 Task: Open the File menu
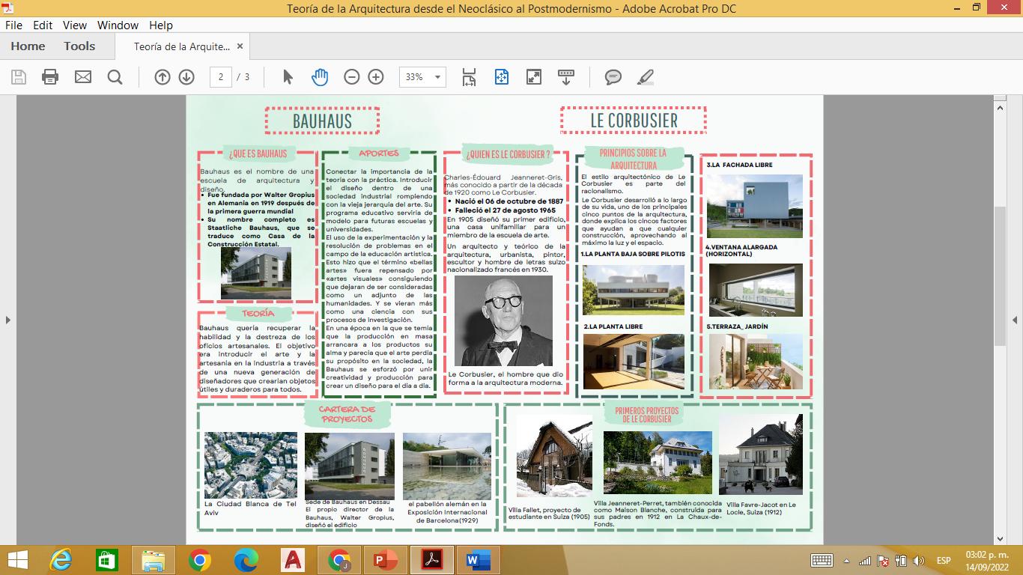(x=13, y=25)
